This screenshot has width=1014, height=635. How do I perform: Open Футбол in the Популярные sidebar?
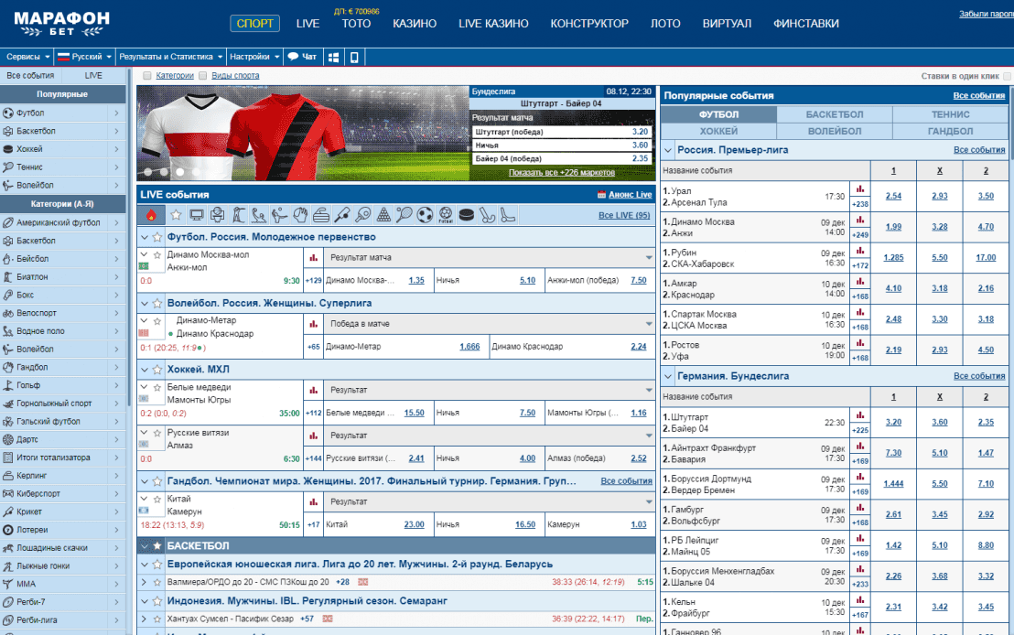62,113
